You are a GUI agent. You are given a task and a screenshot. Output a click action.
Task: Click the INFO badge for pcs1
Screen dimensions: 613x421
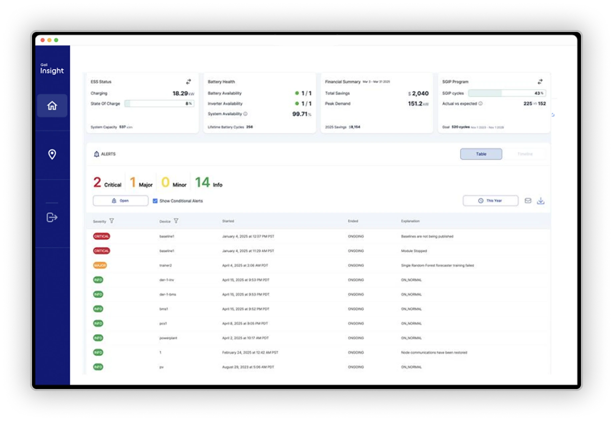point(98,323)
